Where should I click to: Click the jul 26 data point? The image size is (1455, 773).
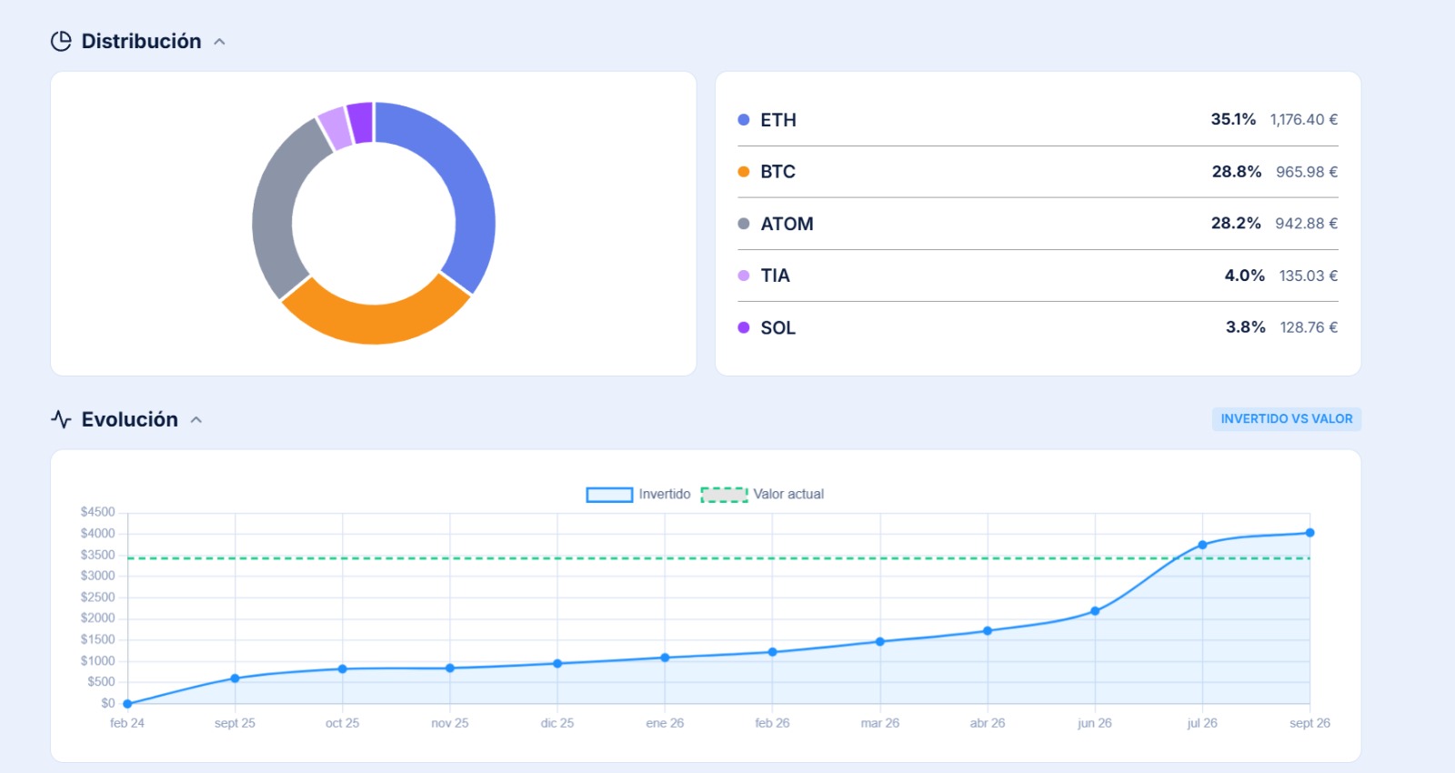point(1202,545)
